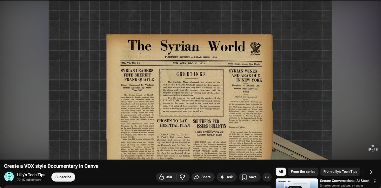
Task: Share the video
Action: [203, 177]
